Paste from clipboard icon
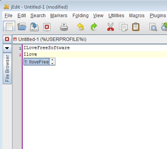The width and height of the screenshot is (167, 149). (x=136, y=27)
